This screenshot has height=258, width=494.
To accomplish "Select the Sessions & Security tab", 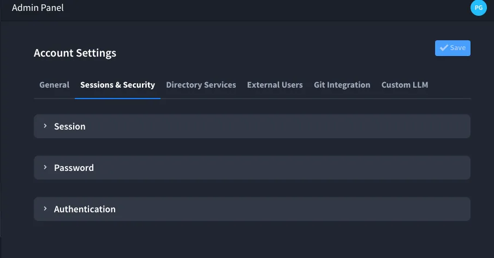I will pyautogui.click(x=117, y=85).
